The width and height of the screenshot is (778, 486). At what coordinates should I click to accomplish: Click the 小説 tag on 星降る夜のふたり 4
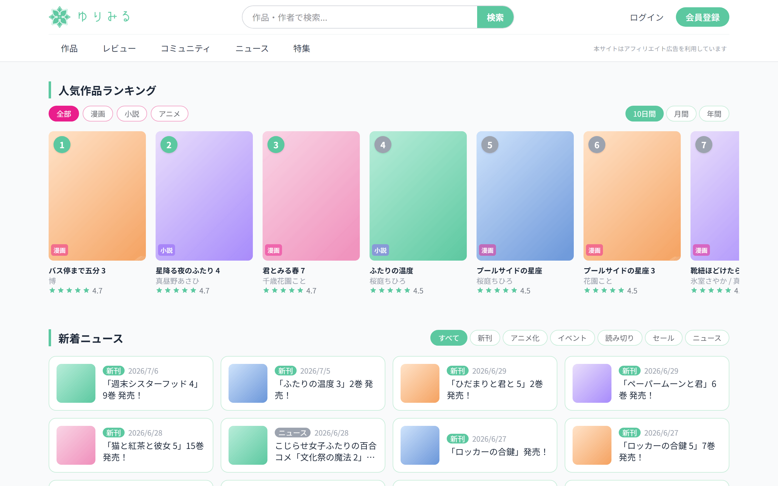pyautogui.click(x=167, y=250)
